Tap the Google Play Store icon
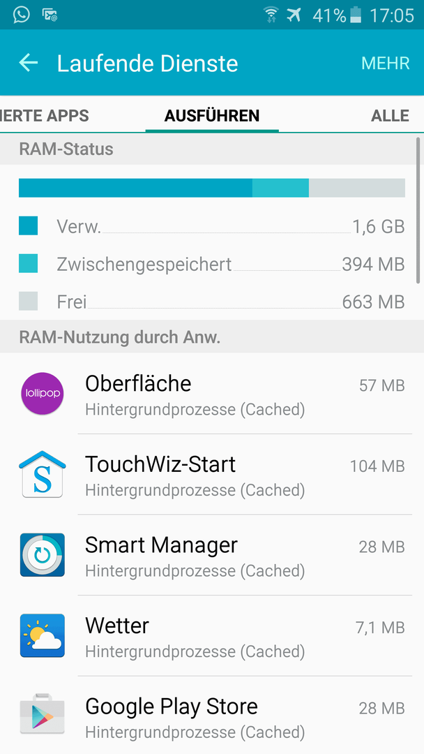This screenshot has height=754, width=424. click(x=43, y=714)
